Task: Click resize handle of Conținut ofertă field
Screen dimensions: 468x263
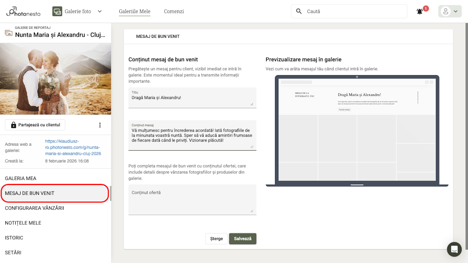Action: coord(252,211)
